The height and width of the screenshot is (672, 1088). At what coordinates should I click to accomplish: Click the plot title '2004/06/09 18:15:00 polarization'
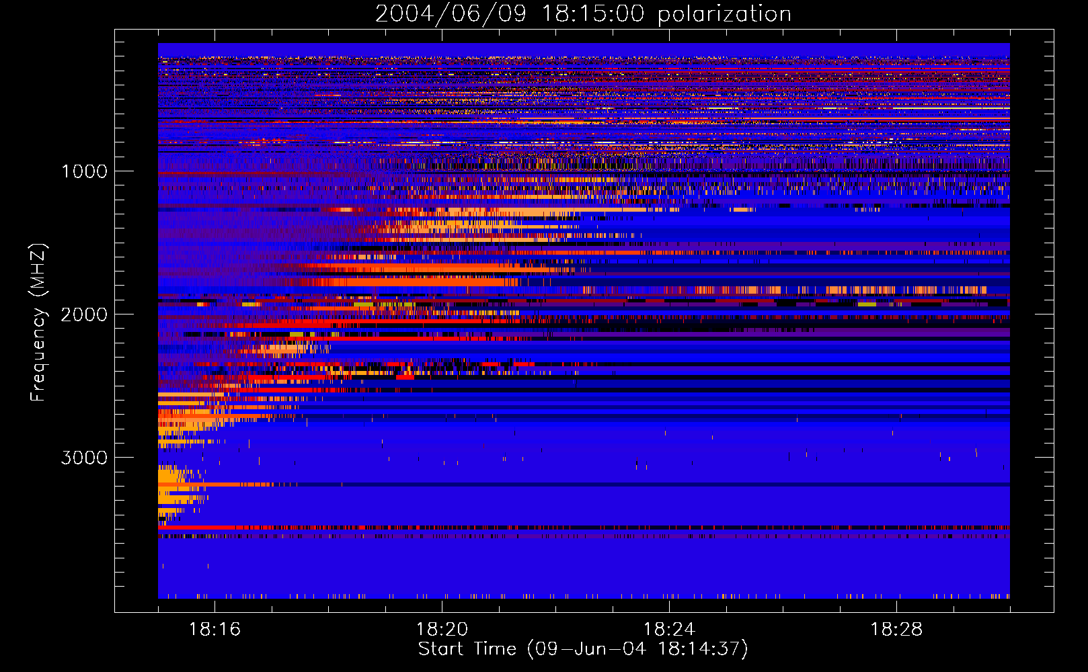click(x=583, y=14)
